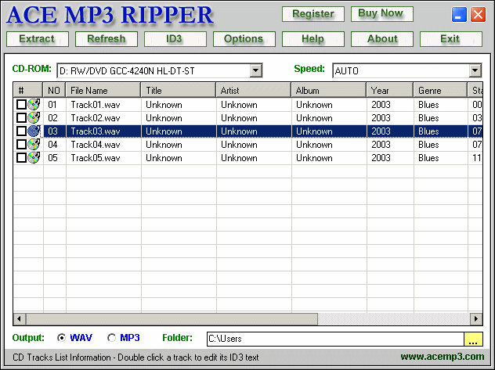The width and height of the screenshot is (495, 370).
Task: Click the horizontal scrollbar thumb
Action: tap(172, 318)
